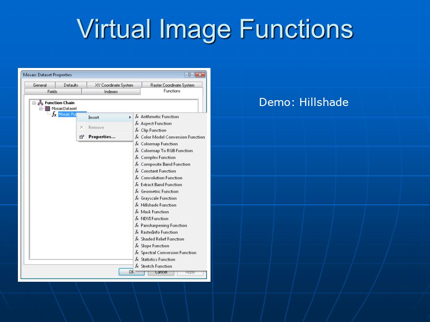
Task: Insert the Colormap Function
Action: click(x=170, y=144)
